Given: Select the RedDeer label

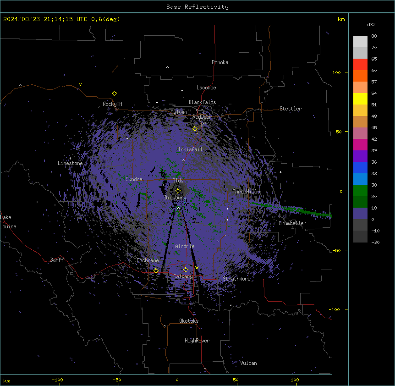Looking at the screenshot, I should (202, 117).
